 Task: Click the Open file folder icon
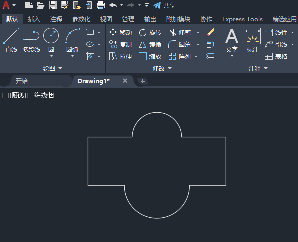(40, 5)
